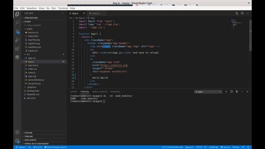Click Select Postgres Server in status bar
The image size is (265, 149).
coord(55,147)
